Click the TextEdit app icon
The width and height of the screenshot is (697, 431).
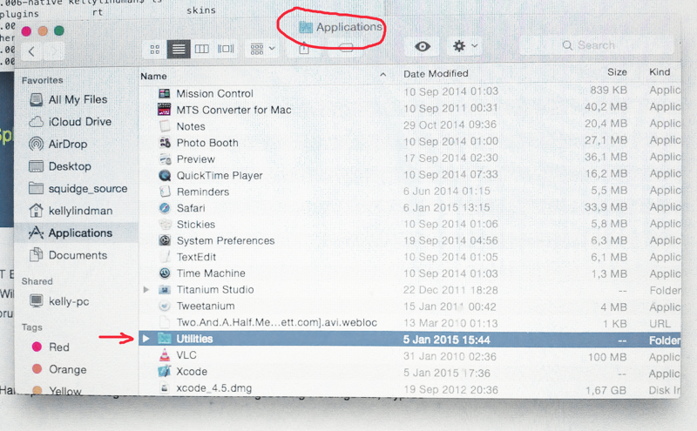tap(165, 256)
